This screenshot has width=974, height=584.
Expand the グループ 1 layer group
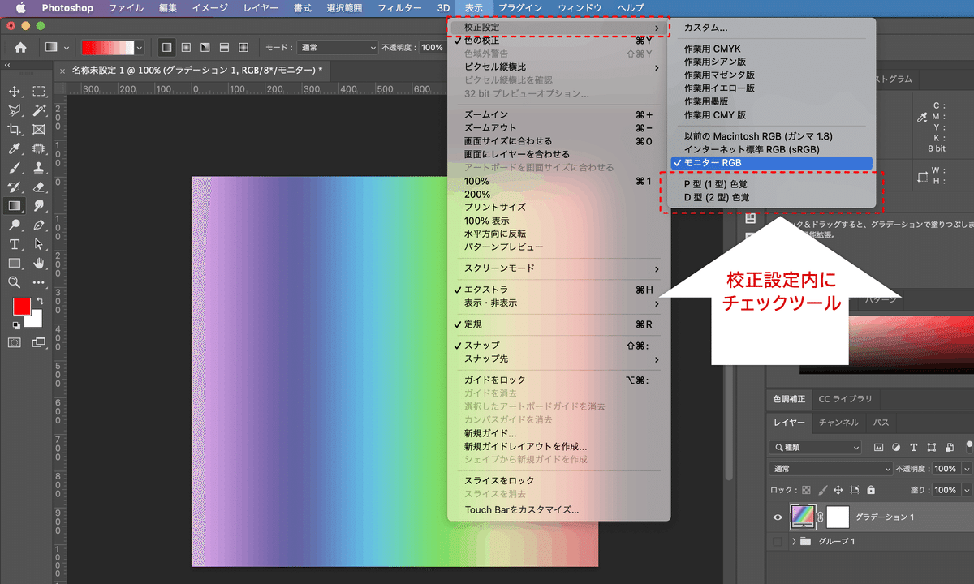[x=794, y=541]
